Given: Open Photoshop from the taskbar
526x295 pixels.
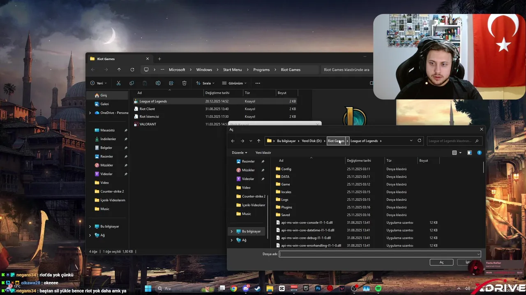Looking at the screenshot, I should [318, 288].
